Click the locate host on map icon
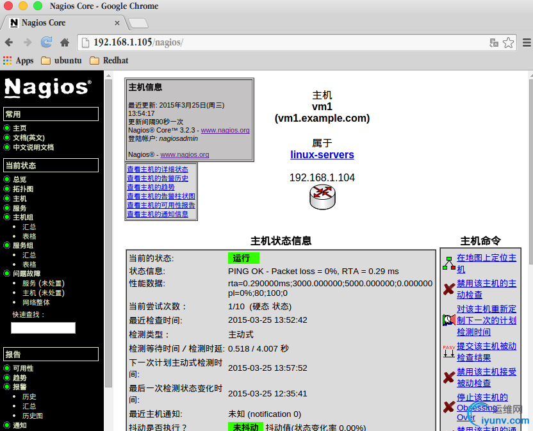Image resolution: width=533 pixels, height=431 pixels. coord(448,263)
